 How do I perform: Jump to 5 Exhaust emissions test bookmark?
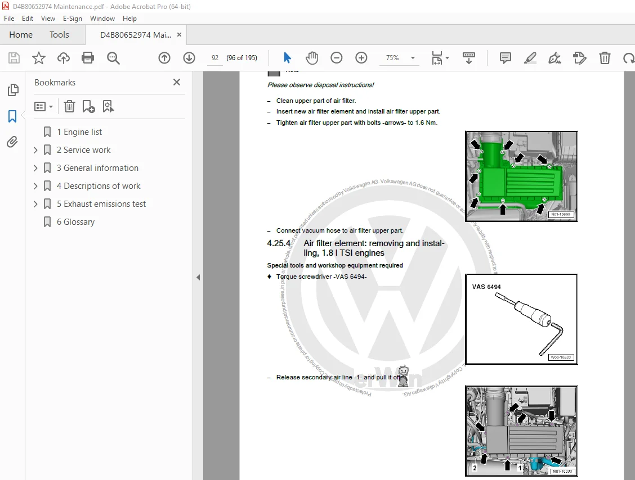101,204
